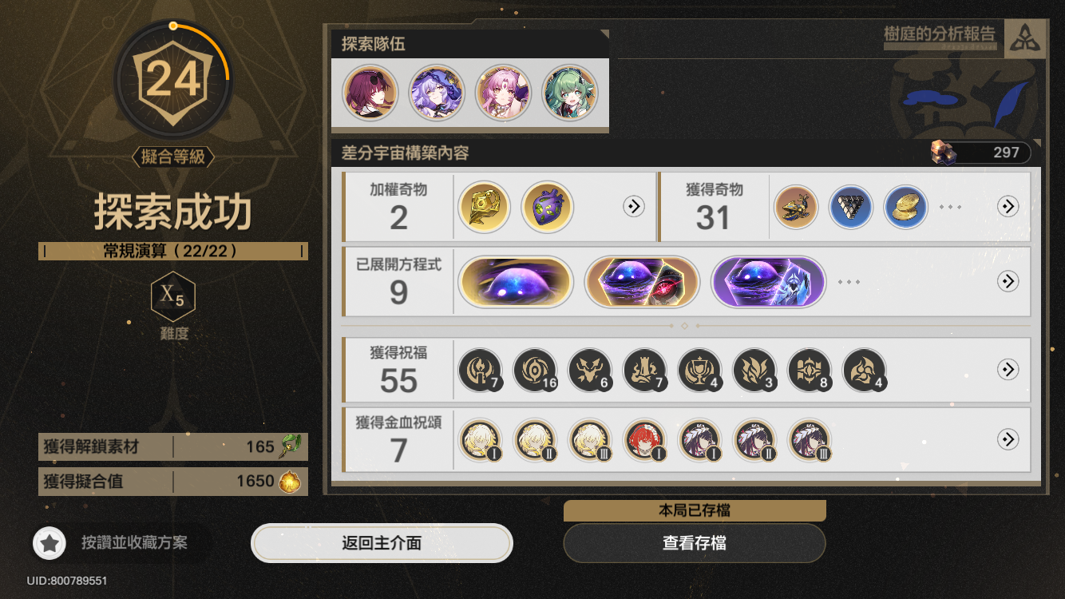Expand the 獲得奇物 list arrow

click(1008, 207)
